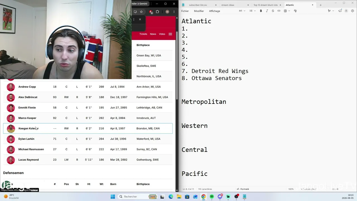Open the Modifier menu
The width and height of the screenshot is (357, 201).
(199, 11)
